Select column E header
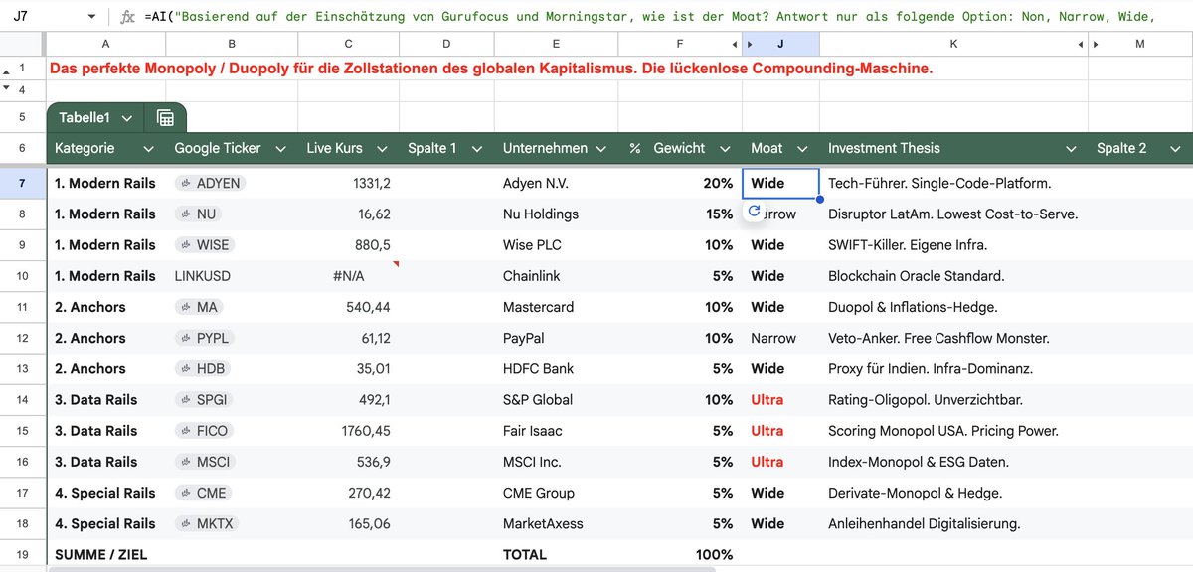Screen dimensions: 1193x572 coord(556,44)
